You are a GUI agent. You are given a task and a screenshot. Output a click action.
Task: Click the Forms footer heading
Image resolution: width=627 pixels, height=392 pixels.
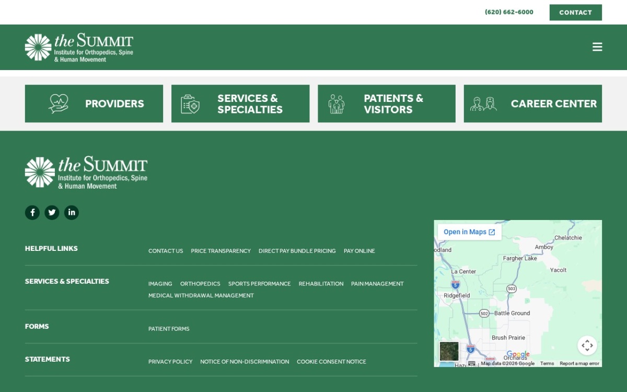(x=37, y=326)
